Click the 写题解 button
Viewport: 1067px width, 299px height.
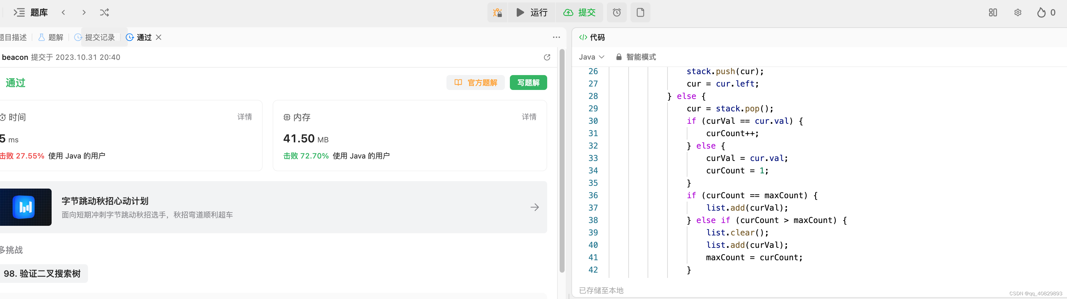pos(528,83)
